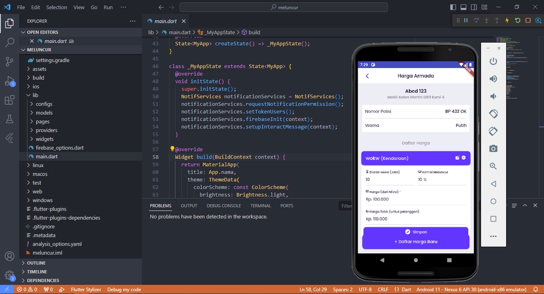Click Flutter Stylizer in status bar

tap(86, 289)
